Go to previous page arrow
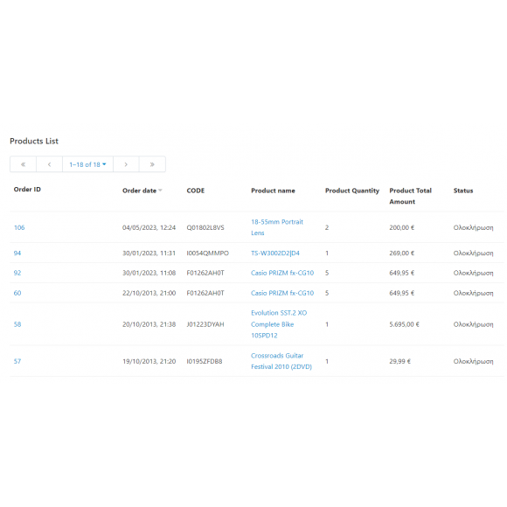The image size is (507, 507). click(50, 164)
